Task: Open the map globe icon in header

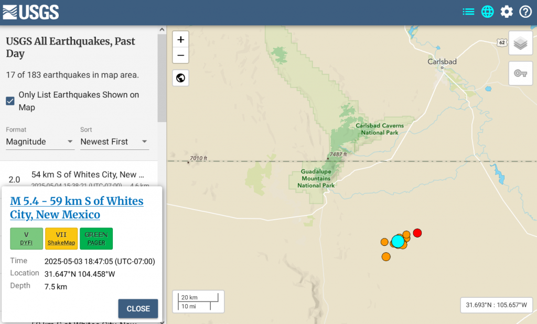Action: tap(487, 12)
